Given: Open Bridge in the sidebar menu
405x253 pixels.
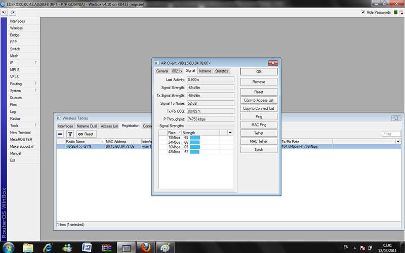Looking at the screenshot, I should tap(15, 35).
